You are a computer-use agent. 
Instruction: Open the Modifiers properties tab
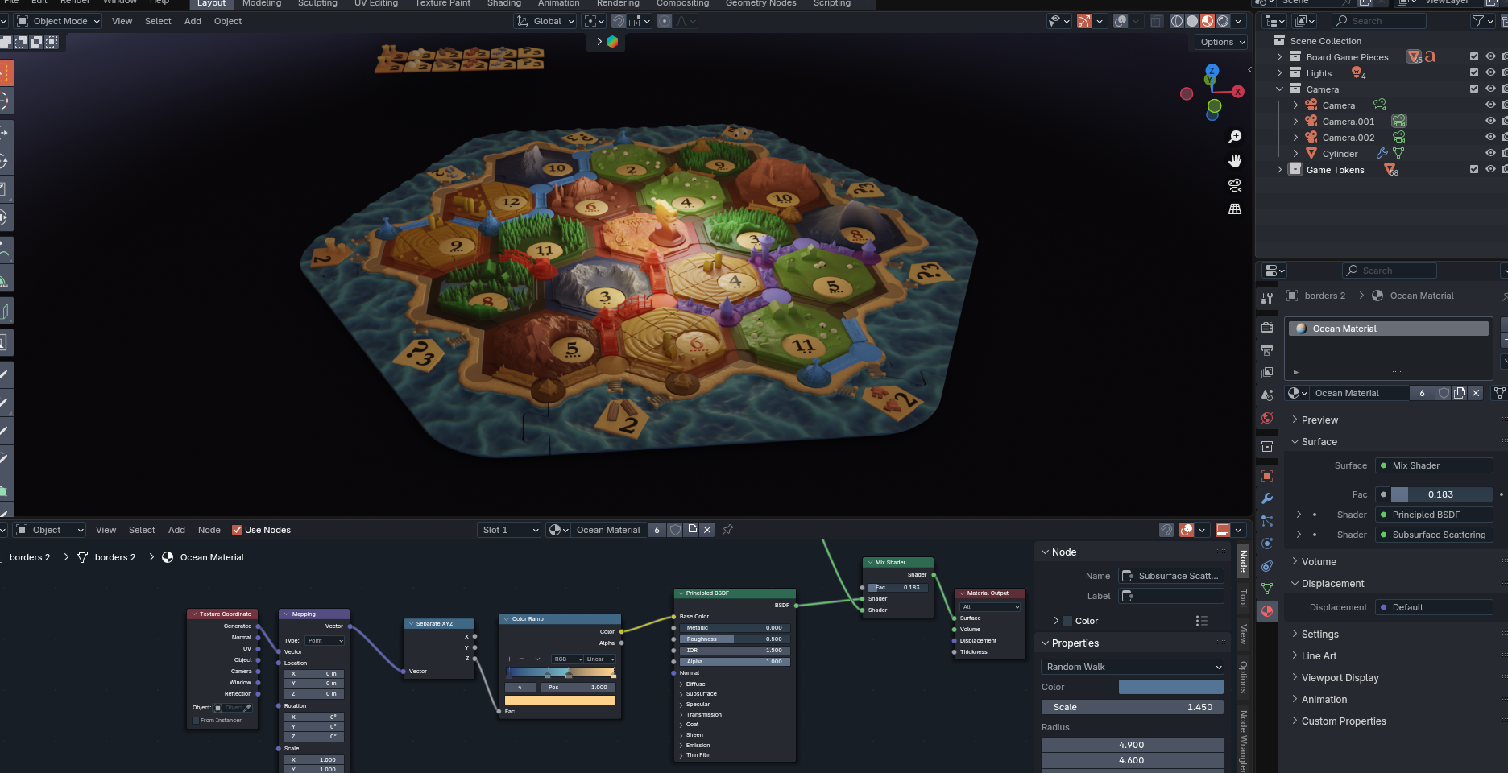(x=1267, y=498)
